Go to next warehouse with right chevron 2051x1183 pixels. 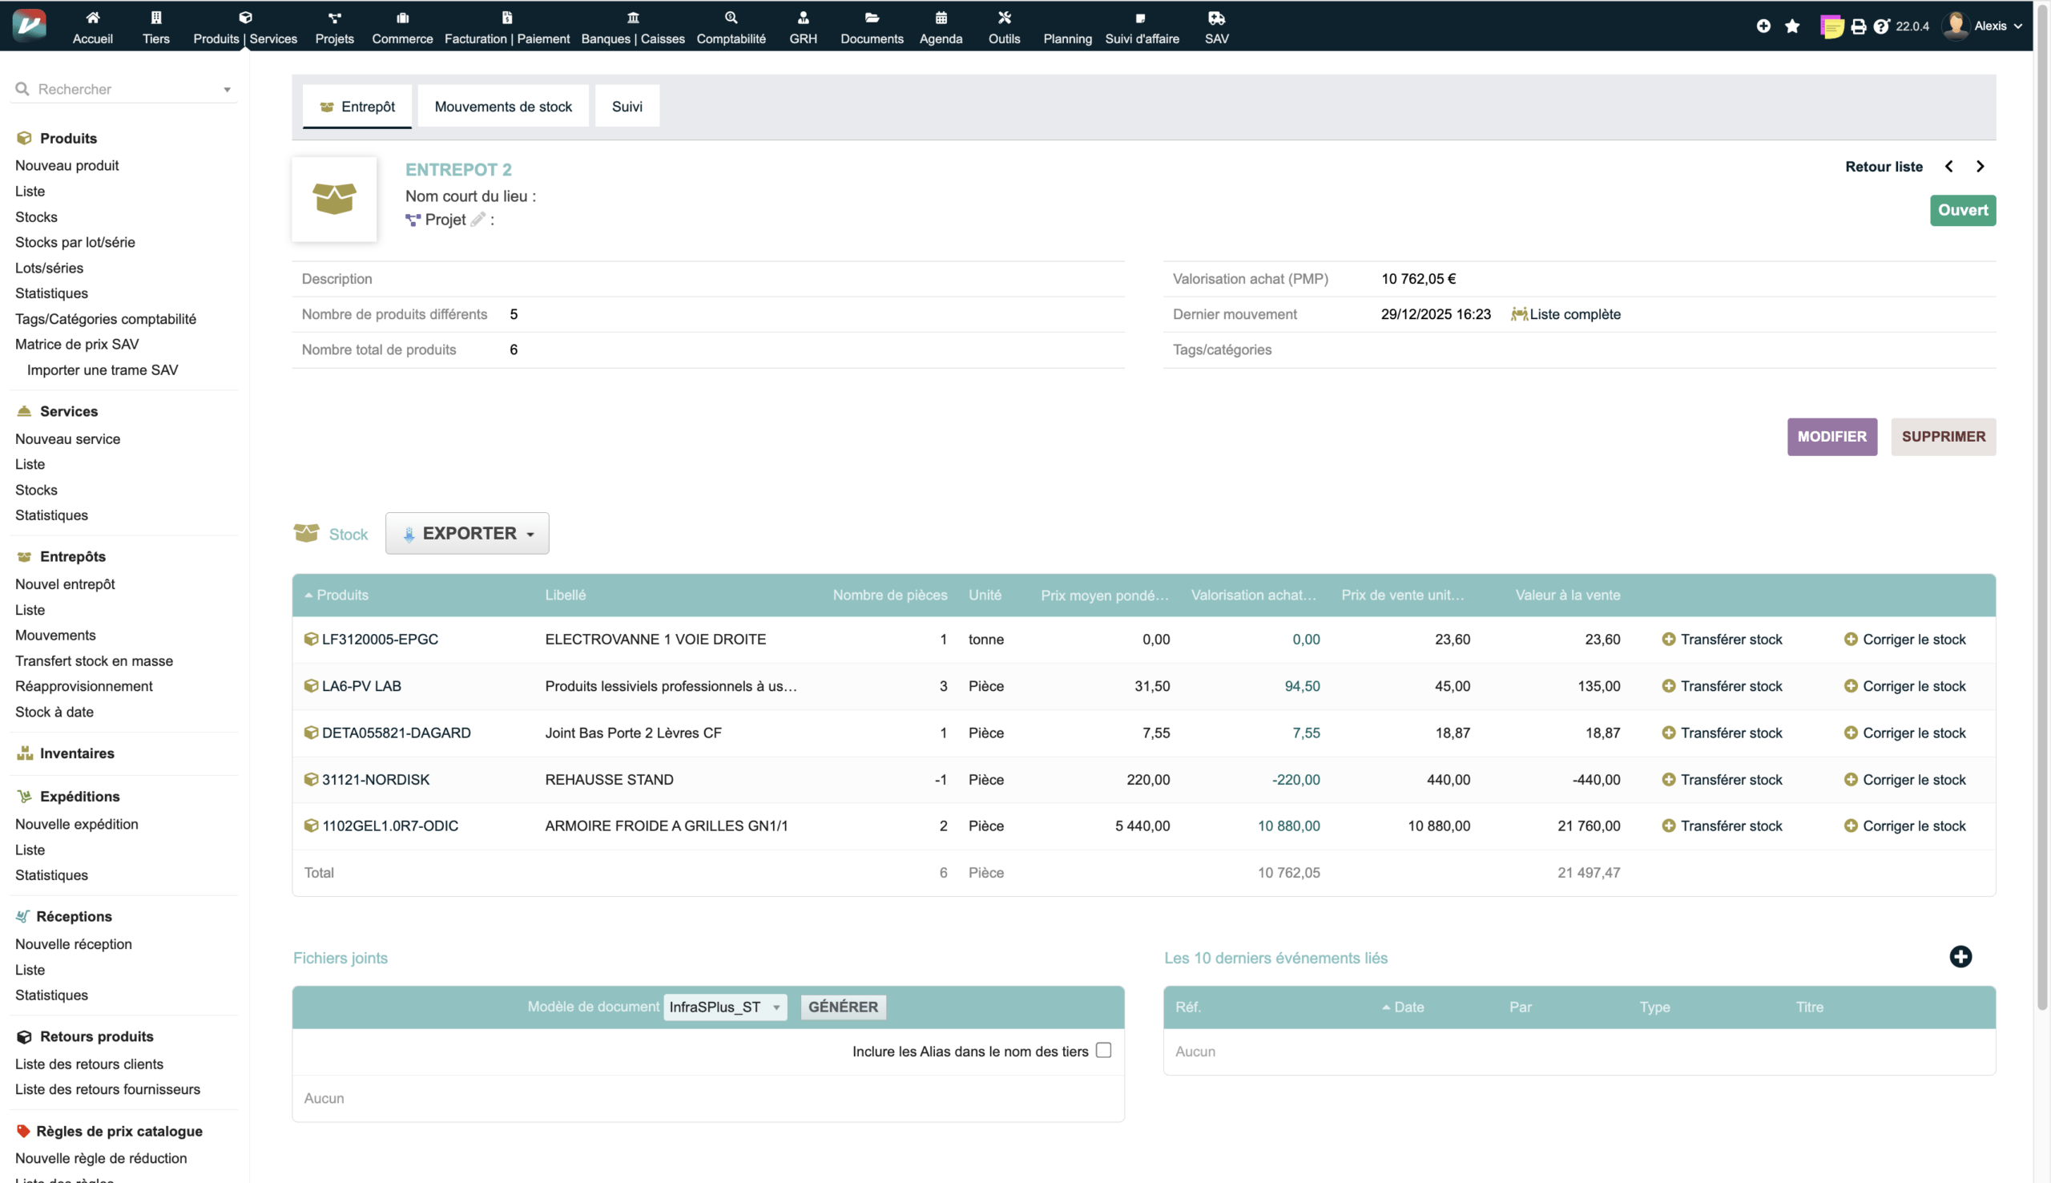pyautogui.click(x=1980, y=167)
